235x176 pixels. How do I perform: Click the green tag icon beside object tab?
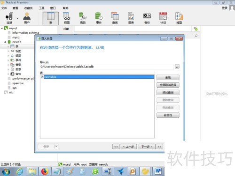coord(196,29)
